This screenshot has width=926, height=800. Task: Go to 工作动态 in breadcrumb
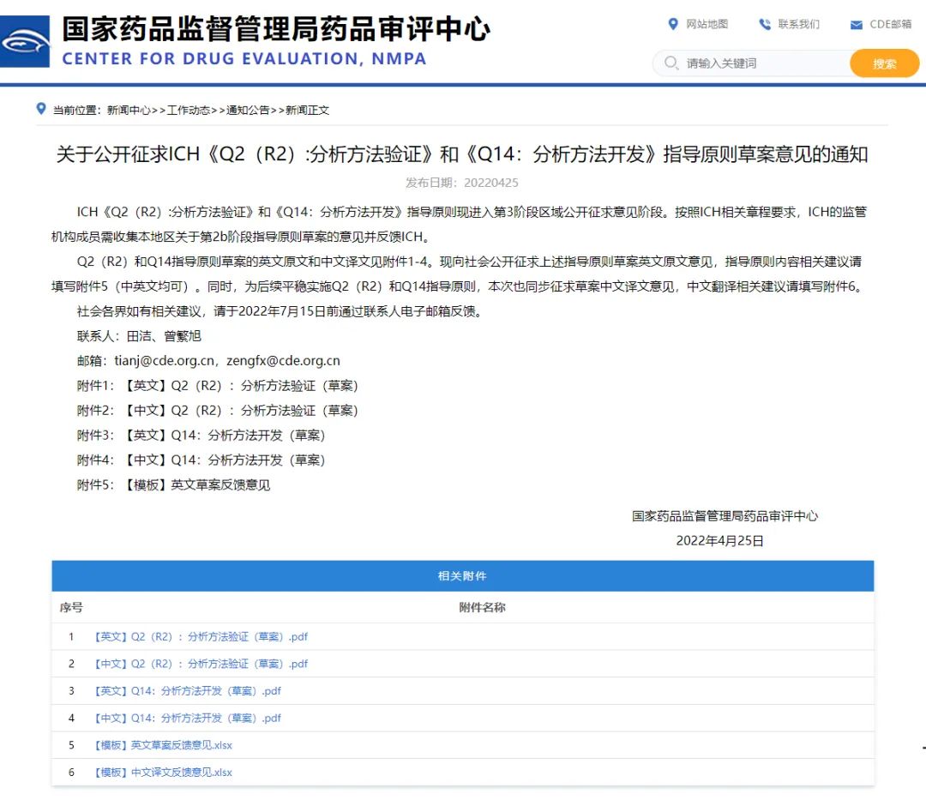click(x=188, y=110)
